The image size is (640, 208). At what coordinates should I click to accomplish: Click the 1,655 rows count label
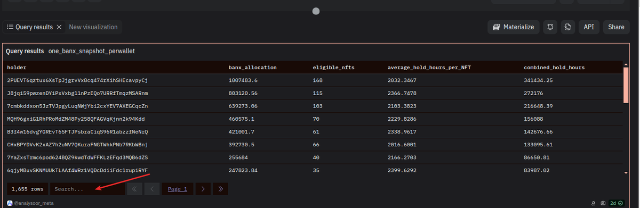click(x=27, y=189)
